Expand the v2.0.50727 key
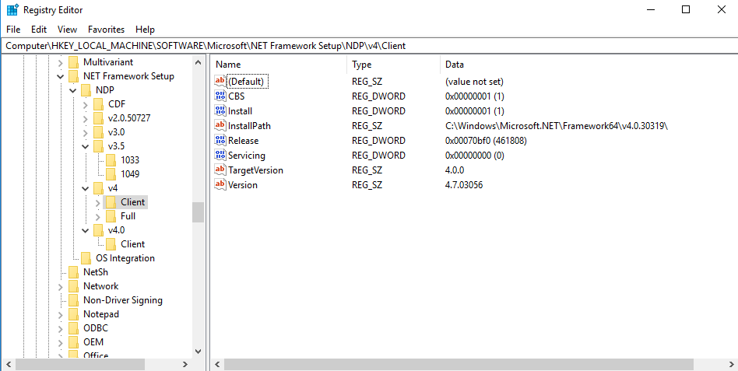 pyautogui.click(x=85, y=118)
